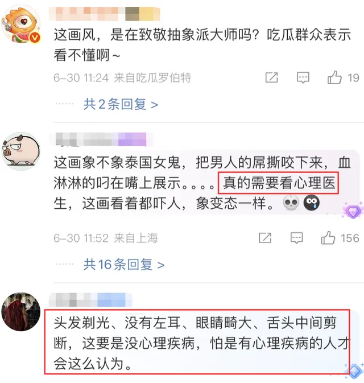
Task: Open the third commenter's blurred username
Action: click(90, 300)
